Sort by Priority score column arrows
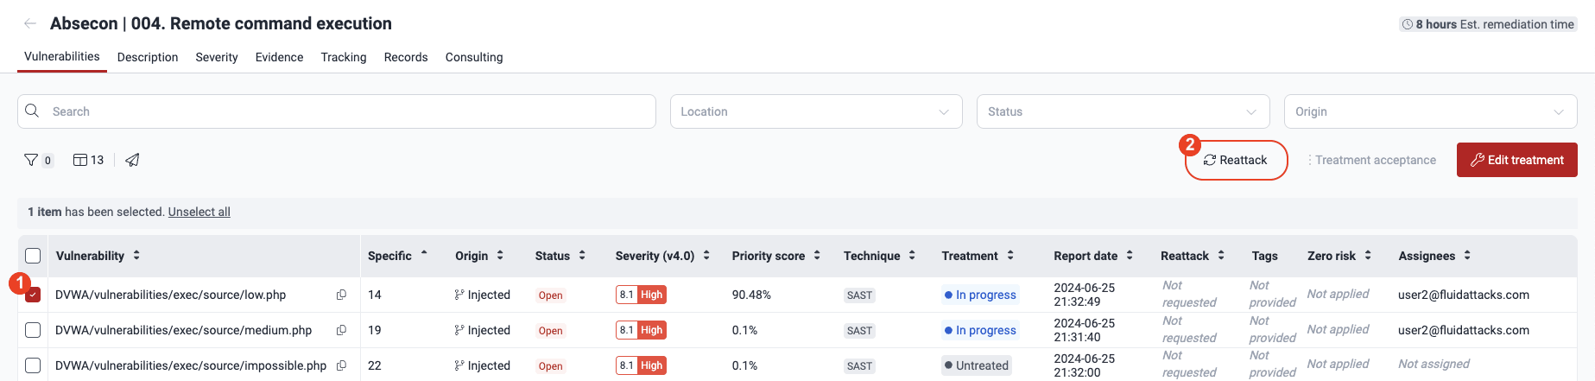 click(817, 256)
